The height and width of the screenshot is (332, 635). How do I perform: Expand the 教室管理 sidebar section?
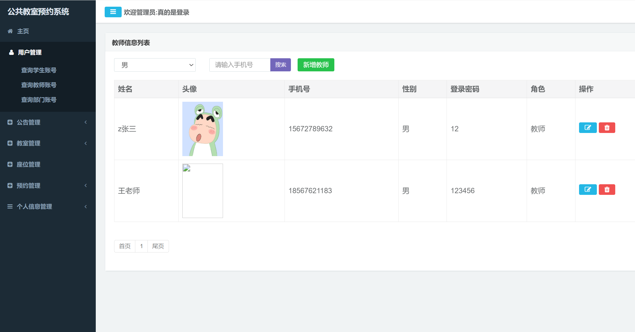(28, 143)
